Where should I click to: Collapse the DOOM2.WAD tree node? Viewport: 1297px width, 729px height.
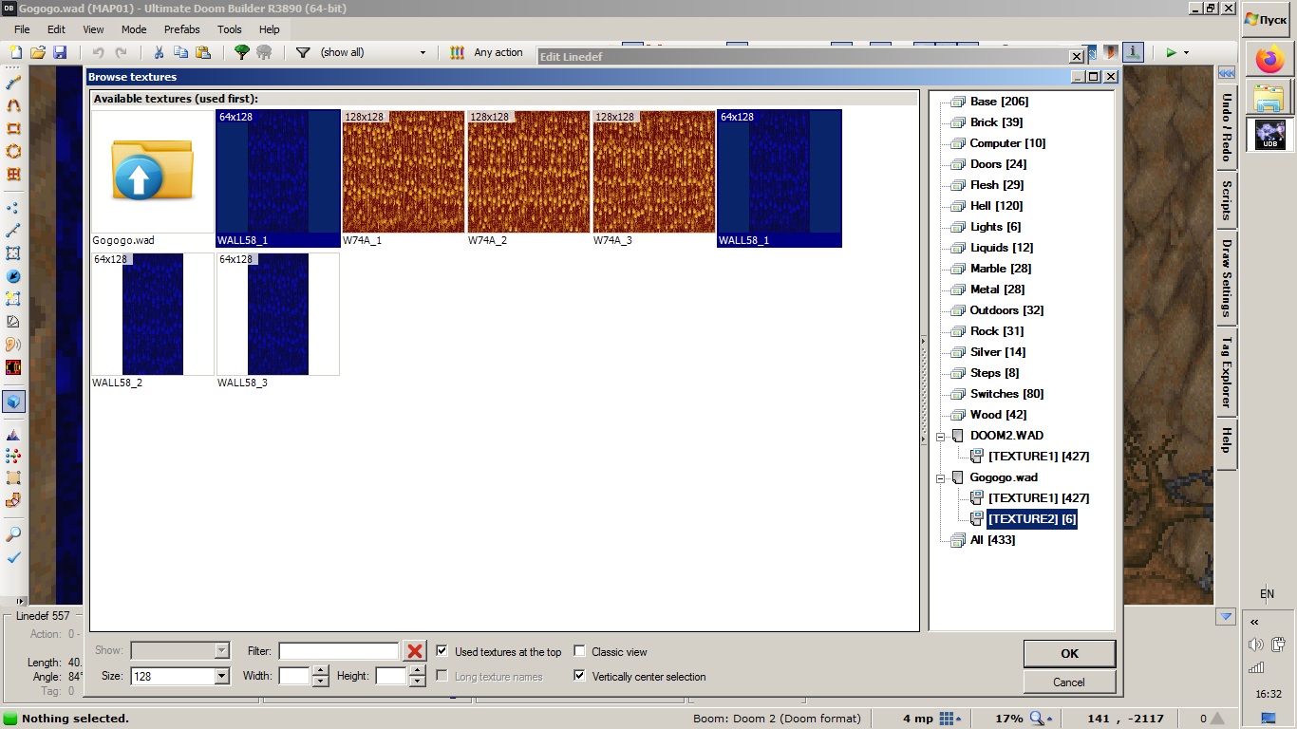pyautogui.click(x=940, y=436)
